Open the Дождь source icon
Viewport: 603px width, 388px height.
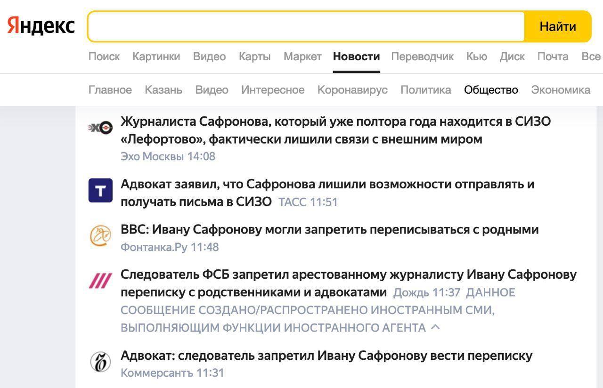pos(100,281)
